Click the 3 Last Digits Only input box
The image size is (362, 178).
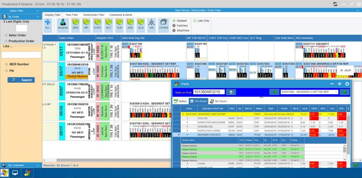21,28
